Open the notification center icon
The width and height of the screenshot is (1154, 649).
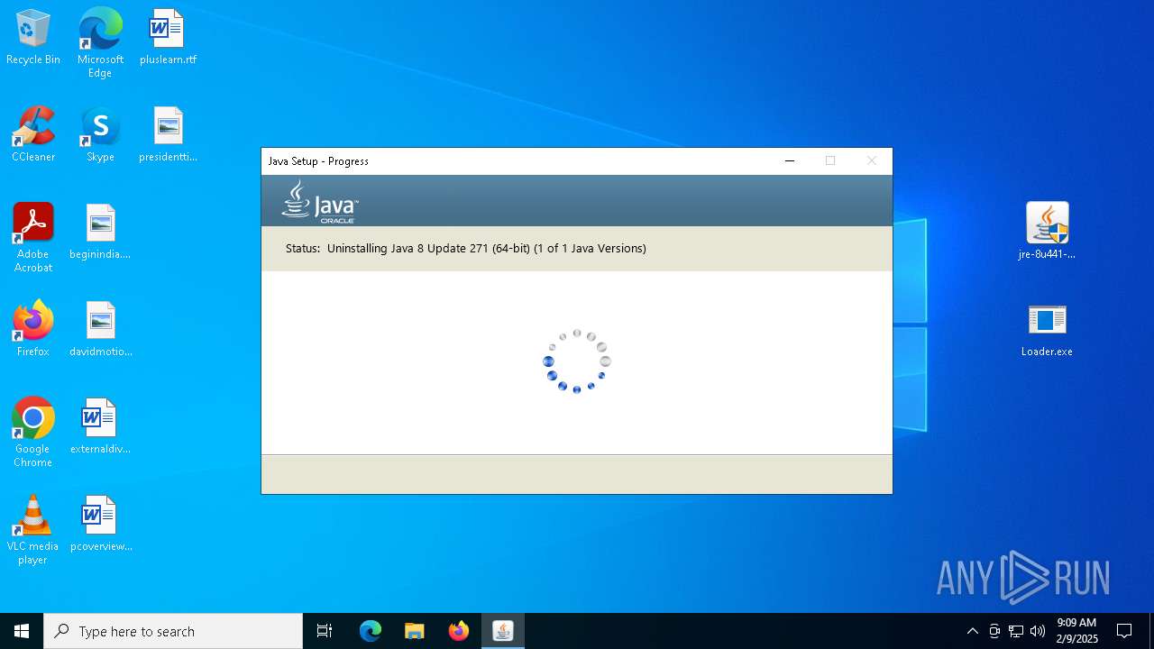click(1124, 631)
